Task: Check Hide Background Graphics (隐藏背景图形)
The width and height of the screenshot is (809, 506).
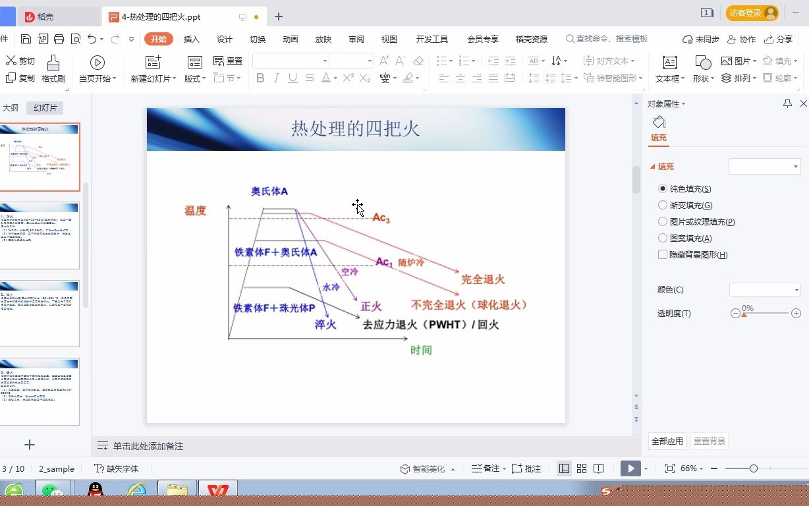Action: 663,254
